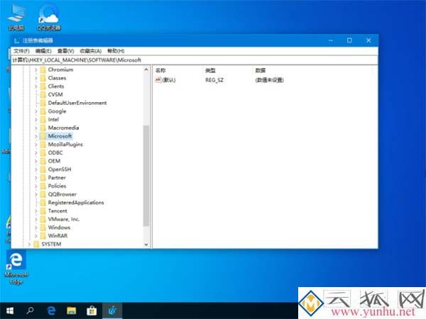Image resolution: width=426 pixels, height=319 pixels.
Task: Select the Microsoft Edge desktop shortcut
Action: click(16, 267)
